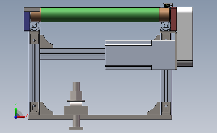Select the horizontal aluminum cross beam
This screenshot has width=217, height=133.
tap(73, 54)
